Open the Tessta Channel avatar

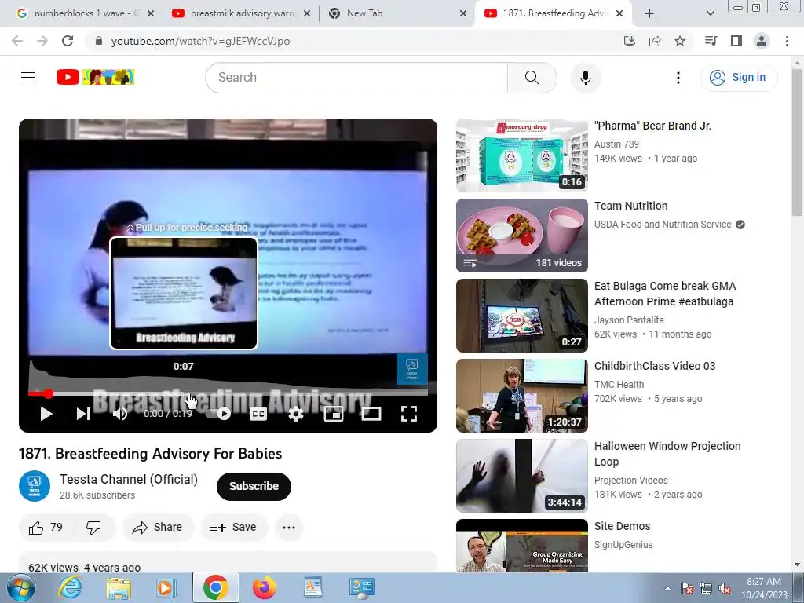click(x=35, y=486)
